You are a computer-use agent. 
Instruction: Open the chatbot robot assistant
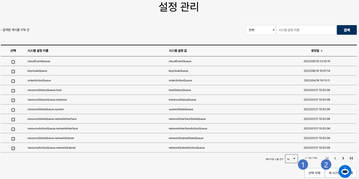click(345, 172)
